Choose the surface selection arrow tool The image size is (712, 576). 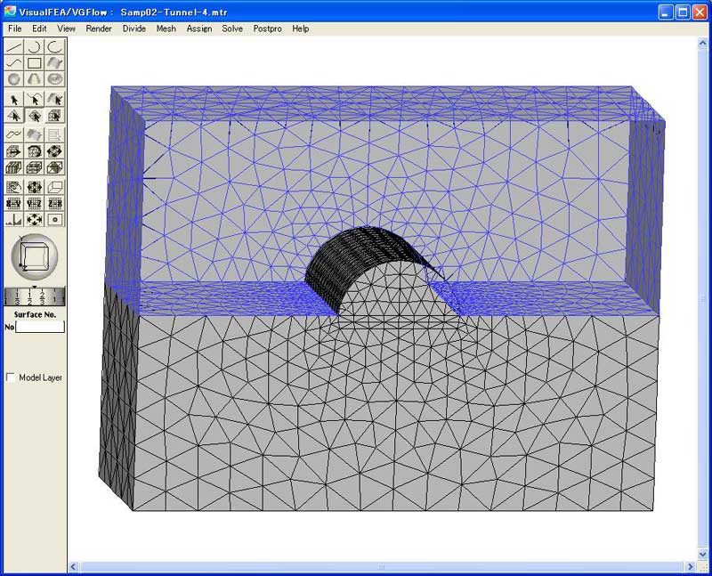pos(54,100)
